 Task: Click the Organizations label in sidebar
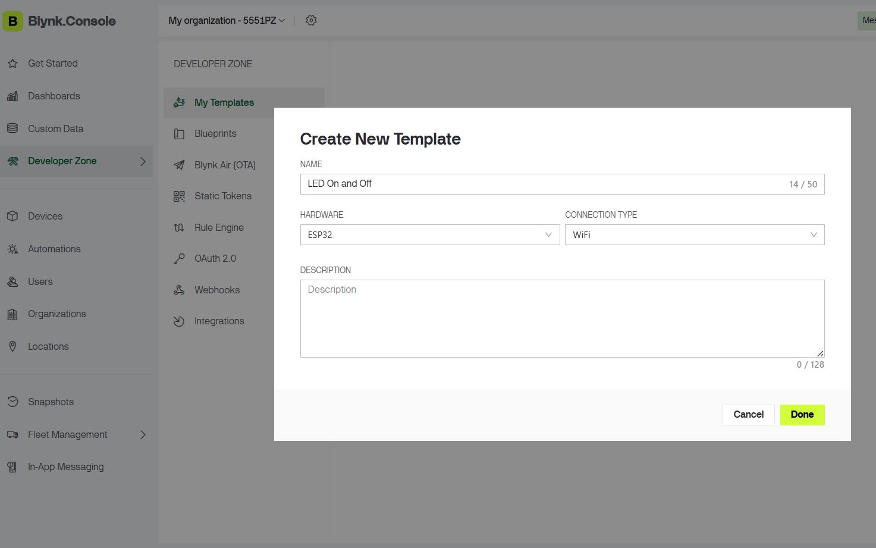click(57, 314)
